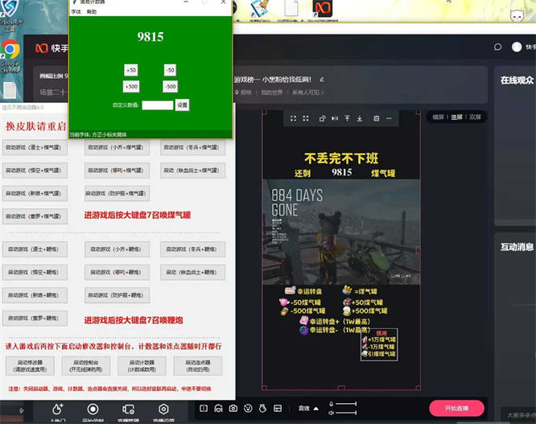
Task: Click the 启动连点器 button in launcher
Action: (x=198, y=366)
